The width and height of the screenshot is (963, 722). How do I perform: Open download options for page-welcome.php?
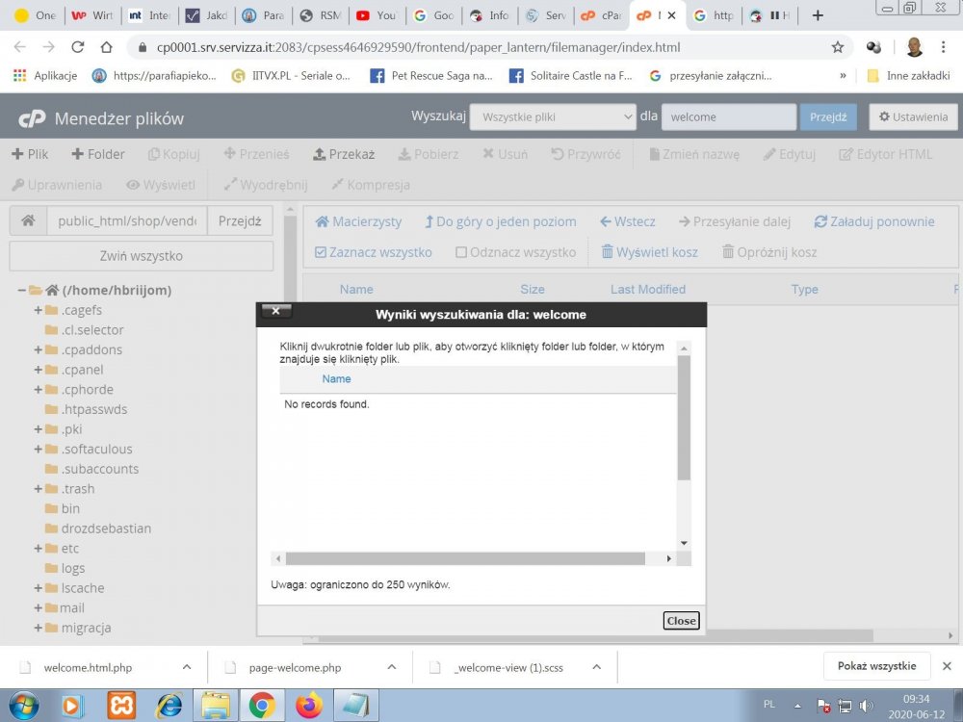392,667
